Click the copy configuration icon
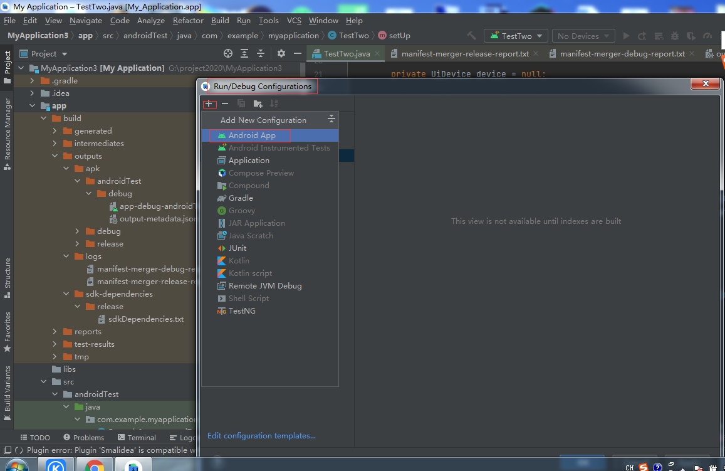 [x=241, y=103]
